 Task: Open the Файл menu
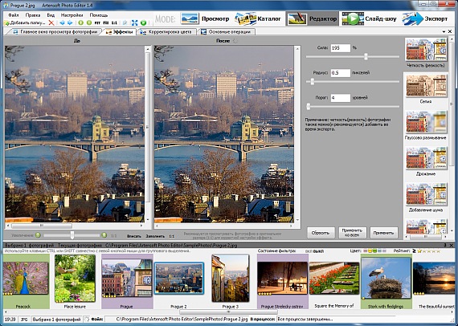tap(14, 15)
